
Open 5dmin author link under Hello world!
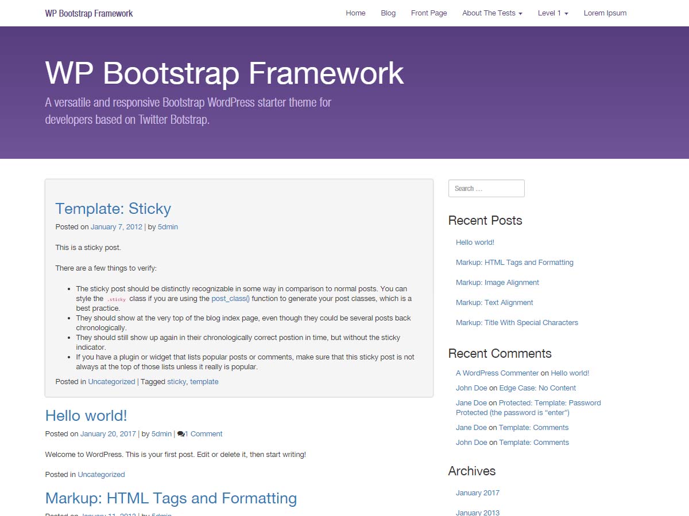[x=162, y=434]
